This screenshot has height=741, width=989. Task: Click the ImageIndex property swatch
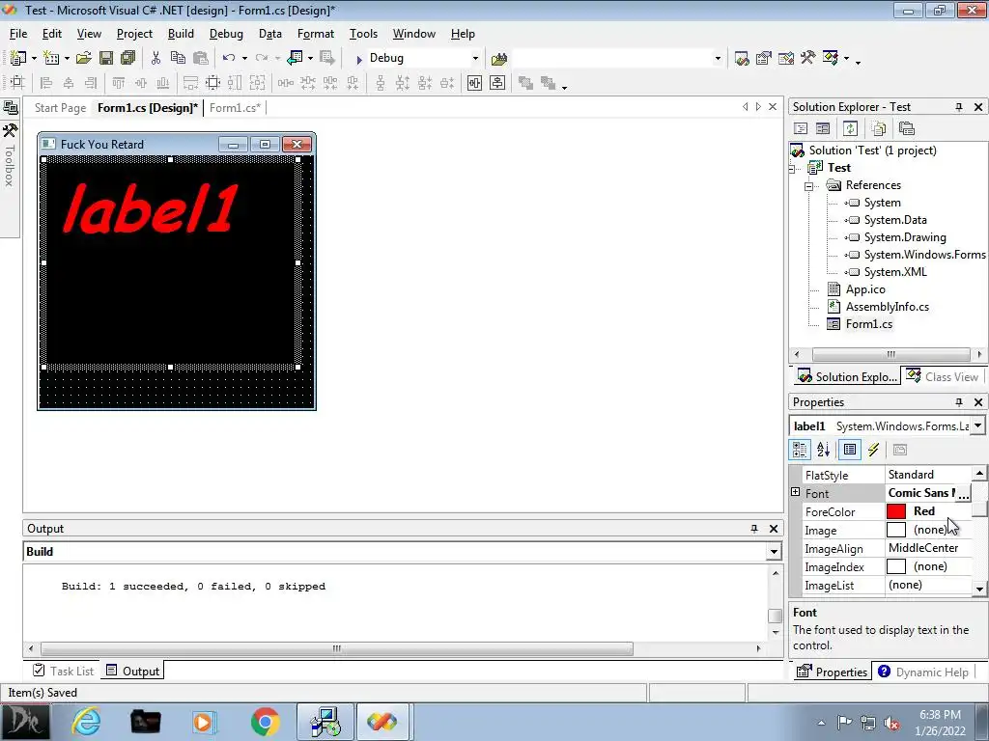[895, 566]
